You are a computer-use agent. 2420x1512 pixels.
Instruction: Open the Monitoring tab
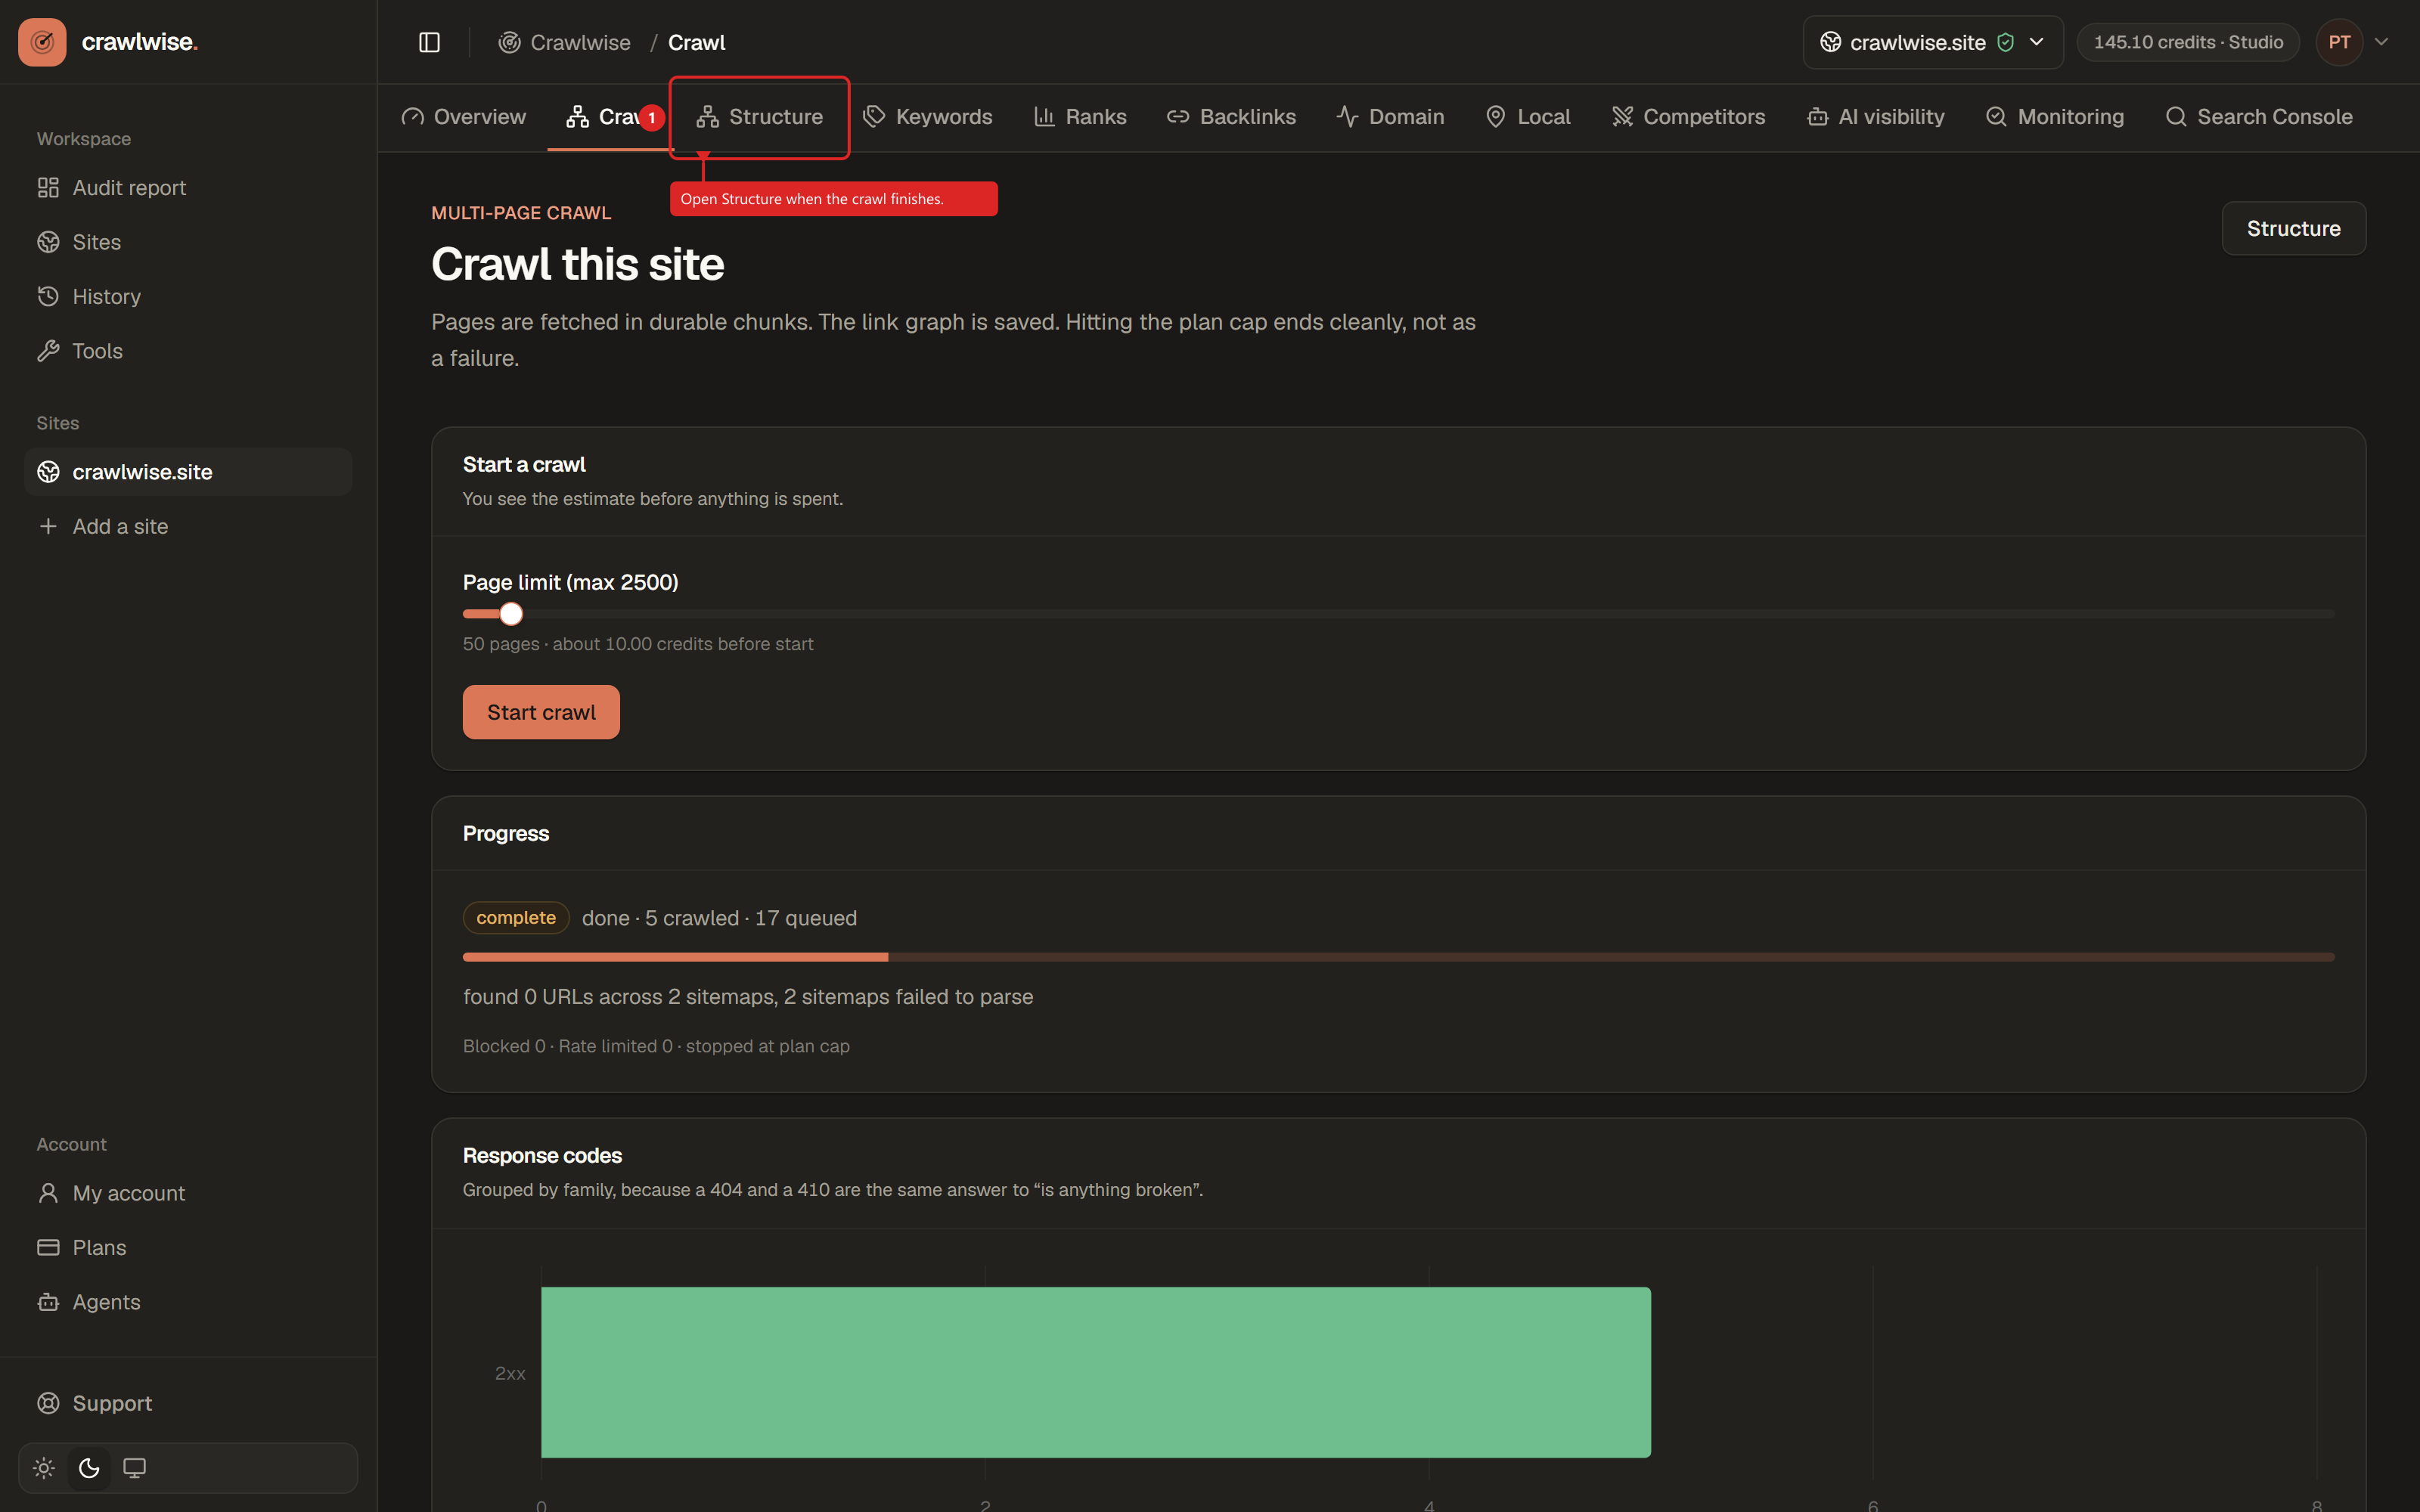pos(2055,117)
